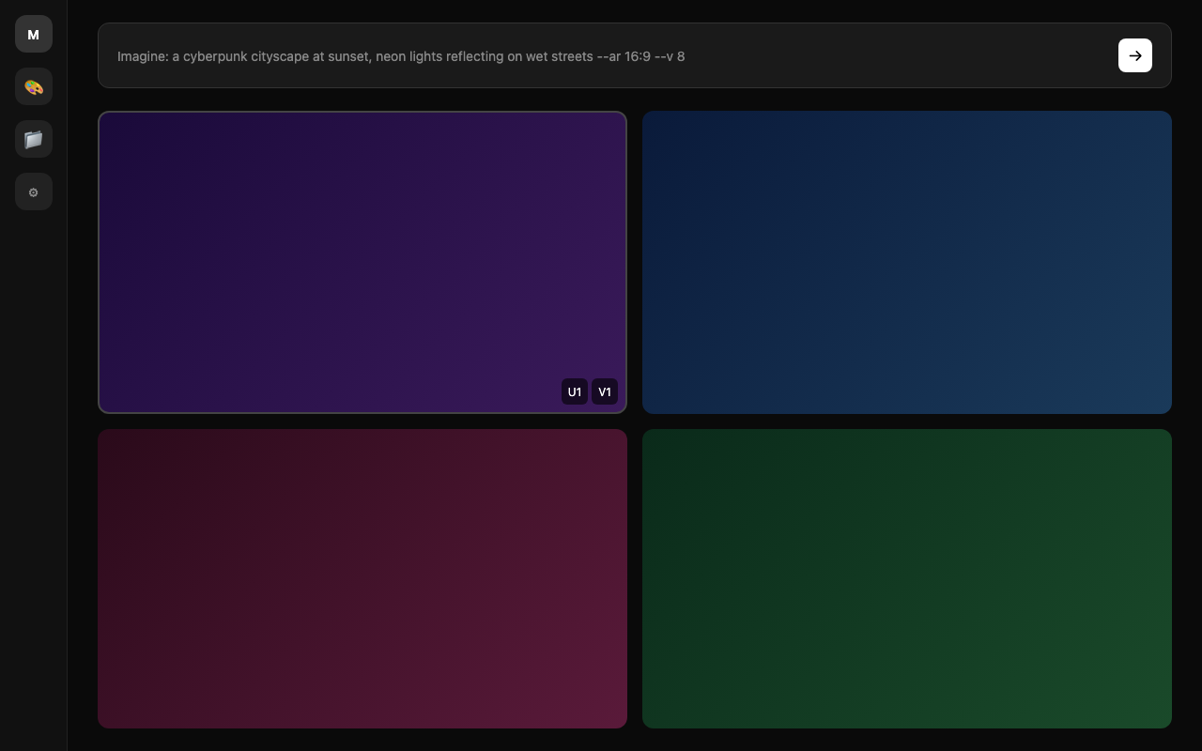Click the "--ar 16:9" parameter in the prompt
Screen dimensions: 1202x751
click(x=624, y=56)
